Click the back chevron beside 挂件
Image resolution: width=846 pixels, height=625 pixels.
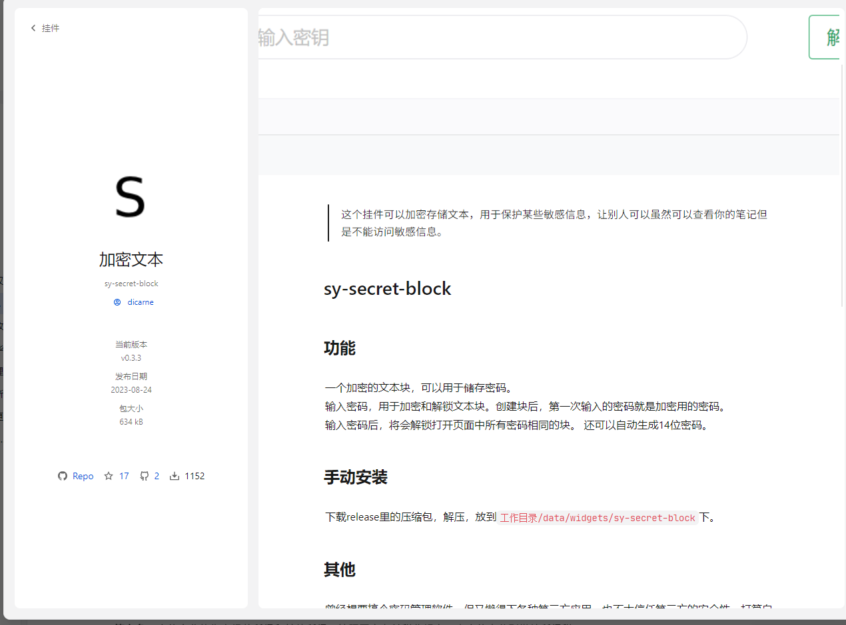click(33, 28)
